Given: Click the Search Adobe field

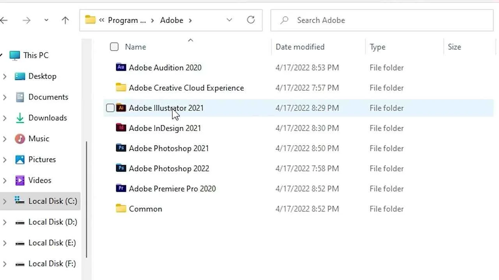Looking at the screenshot, I should 382,20.
